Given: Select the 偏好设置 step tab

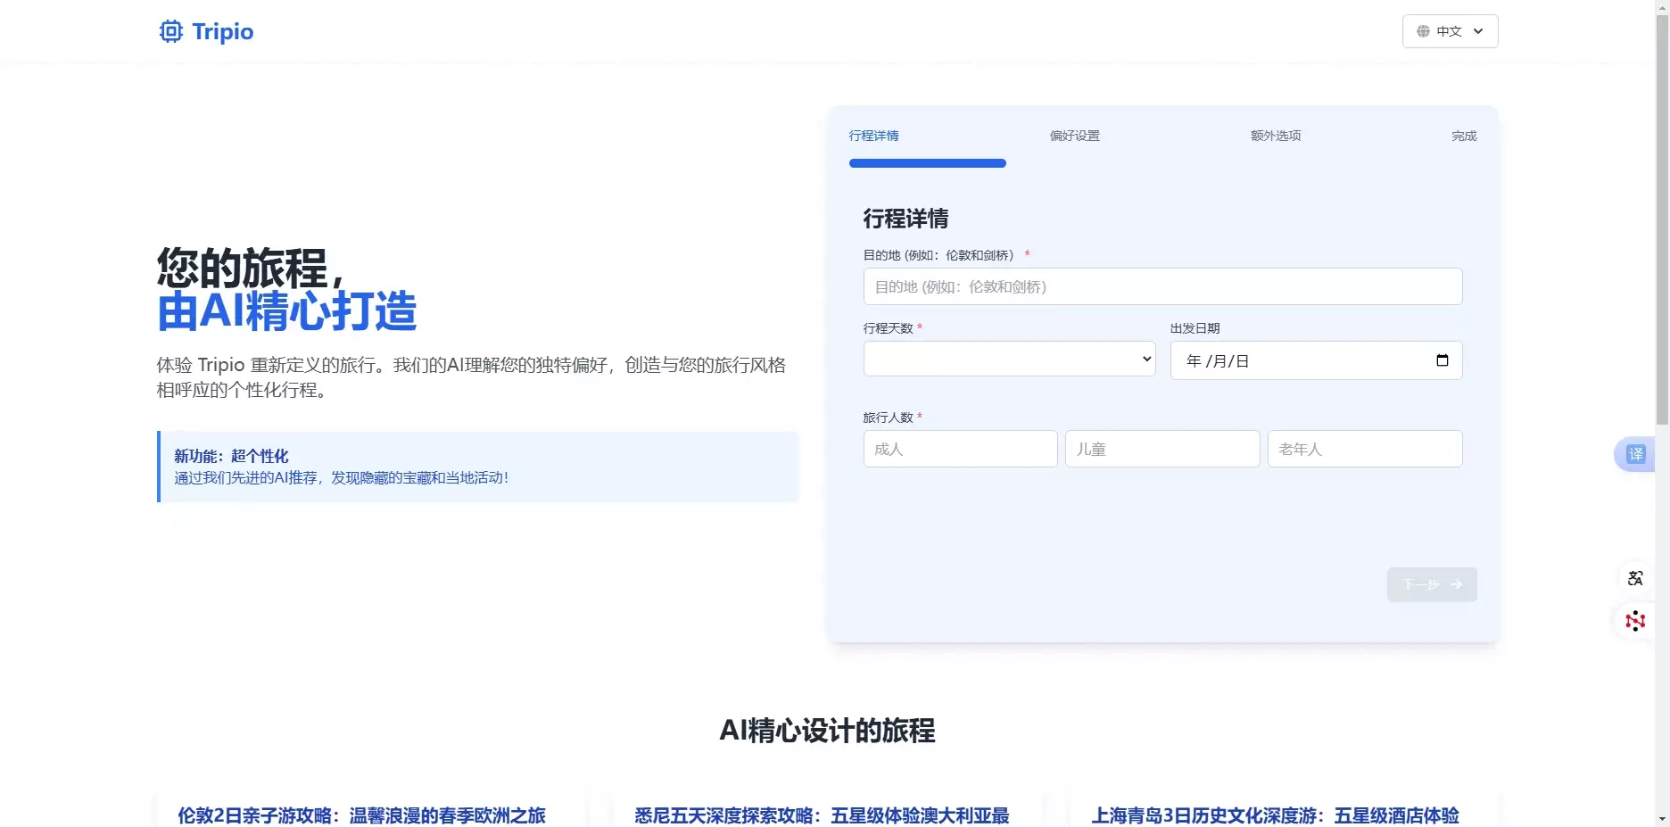Looking at the screenshot, I should coord(1074,136).
